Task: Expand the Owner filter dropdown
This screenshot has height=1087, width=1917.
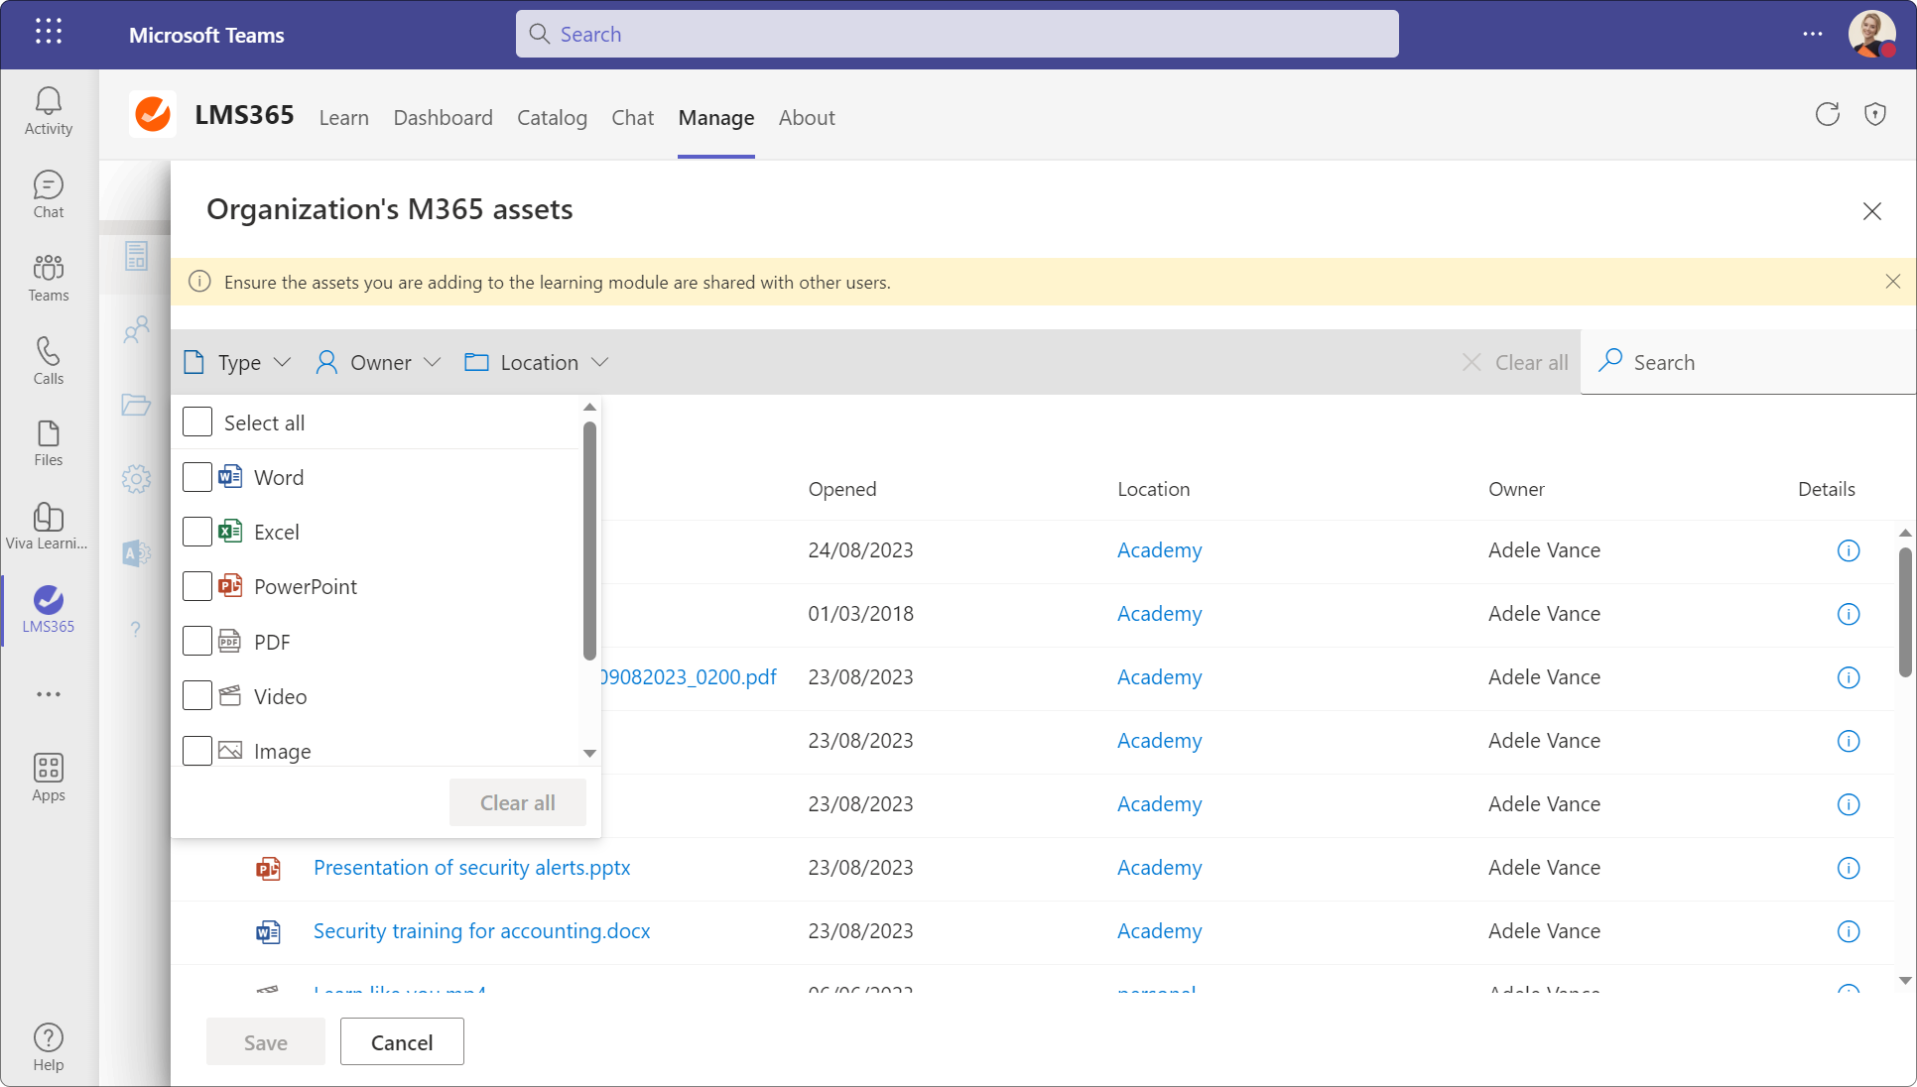Action: [x=378, y=363]
